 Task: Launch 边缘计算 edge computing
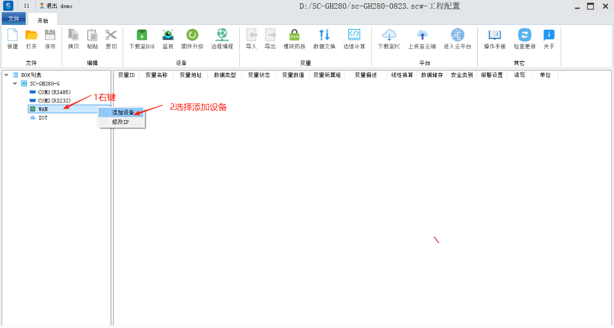point(354,36)
